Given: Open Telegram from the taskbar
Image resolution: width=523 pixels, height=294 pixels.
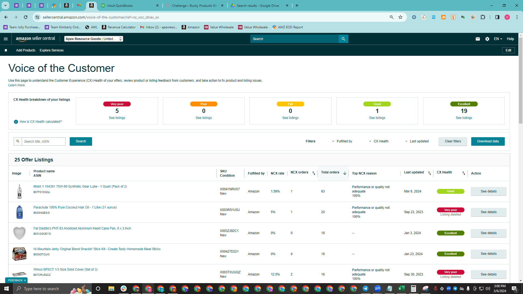Looking at the screenshot, I should point(365,289).
